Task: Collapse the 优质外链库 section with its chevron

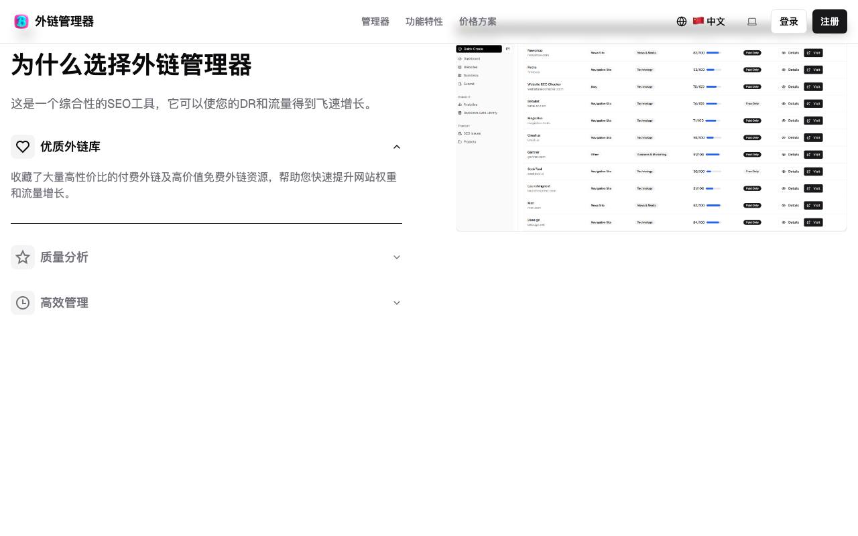Action: pyautogui.click(x=397, y=147)
